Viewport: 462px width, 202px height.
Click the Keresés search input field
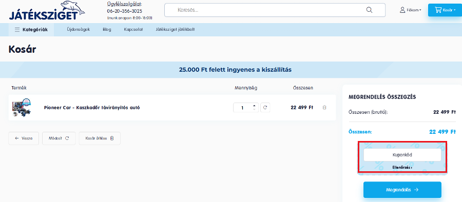click(x=275, y=10)
